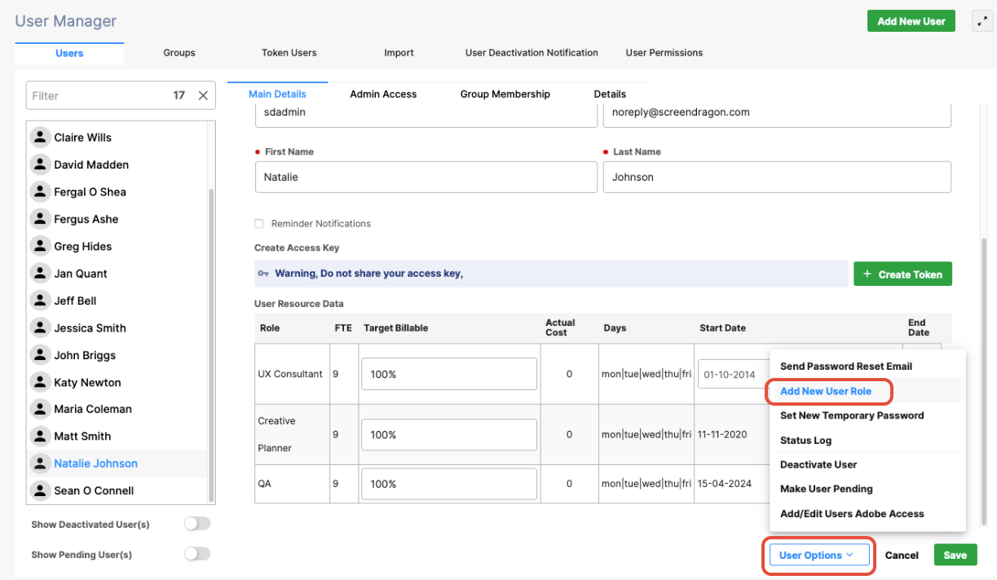This screenshot has width=997, height=580.
Task: Click the noreply@screendragon.com email field
Action: [x=777, y=114]
